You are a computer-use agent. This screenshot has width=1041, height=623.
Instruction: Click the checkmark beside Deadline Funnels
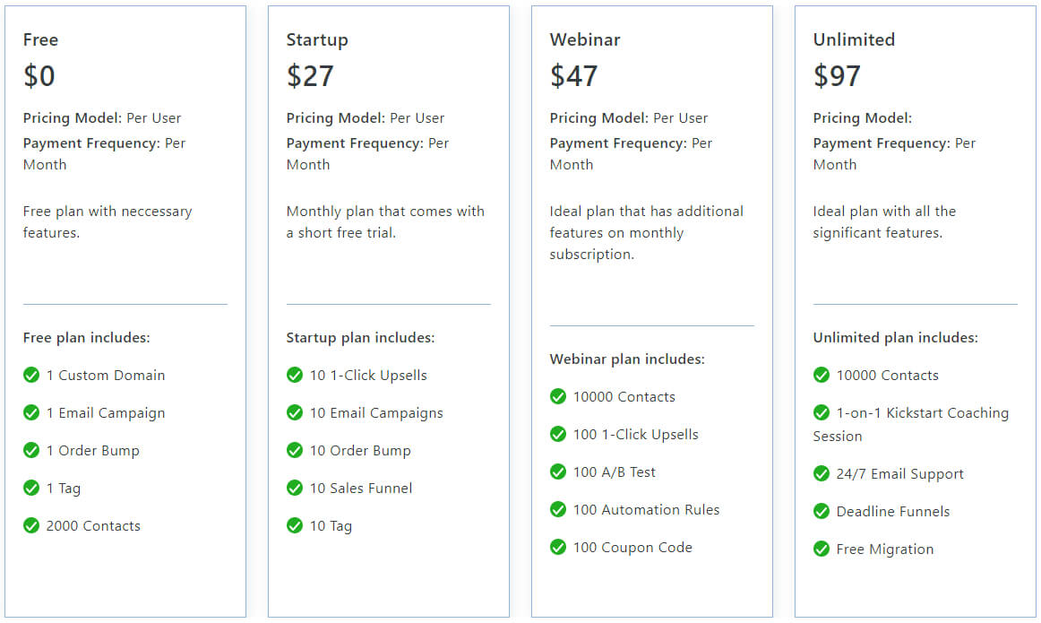pos(821,511)
